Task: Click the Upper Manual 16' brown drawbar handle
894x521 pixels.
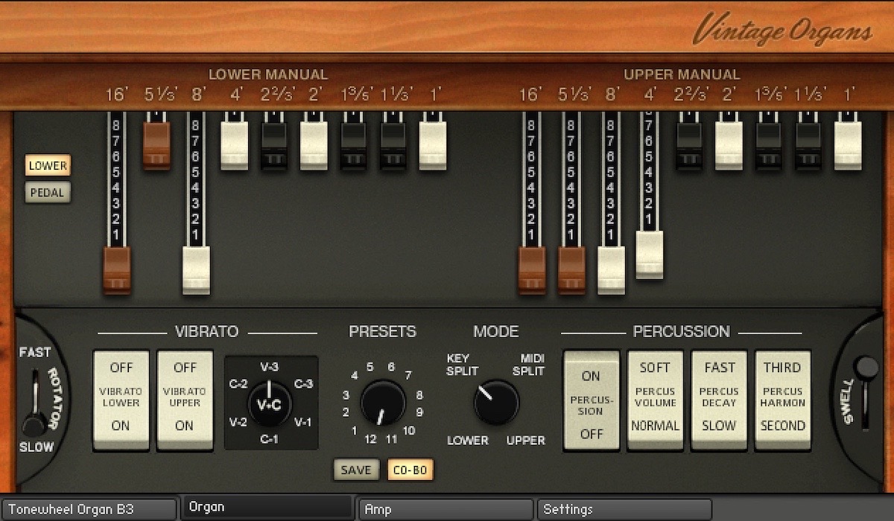Action: [532, 270]
